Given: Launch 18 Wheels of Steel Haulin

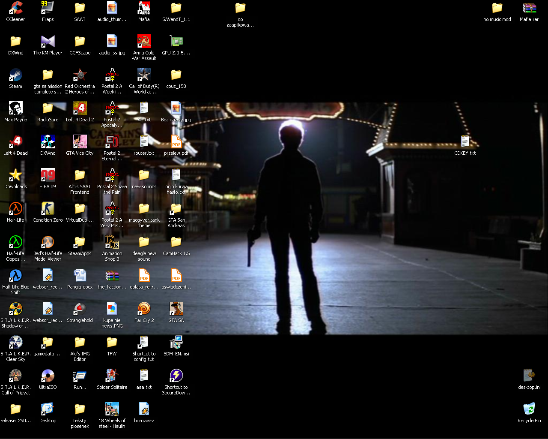Looking at the screenshot, I should pos(112,409).
